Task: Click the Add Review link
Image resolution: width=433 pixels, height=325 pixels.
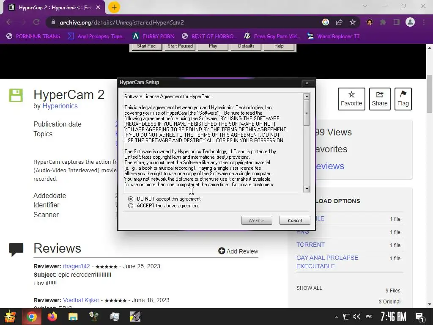Action: (238, 251)
